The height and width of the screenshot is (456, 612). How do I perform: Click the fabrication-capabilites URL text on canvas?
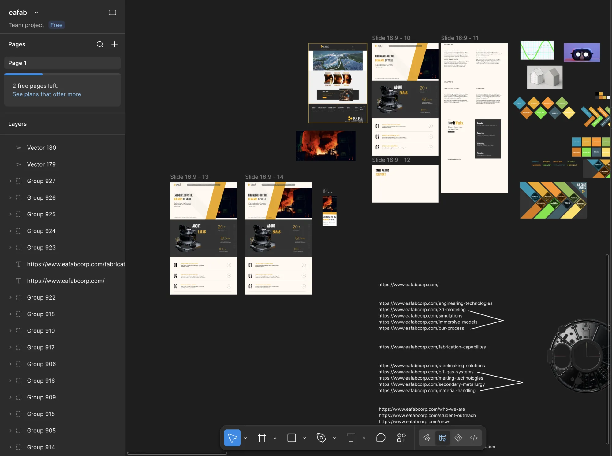pyautogui.click(x=432, y=347)
